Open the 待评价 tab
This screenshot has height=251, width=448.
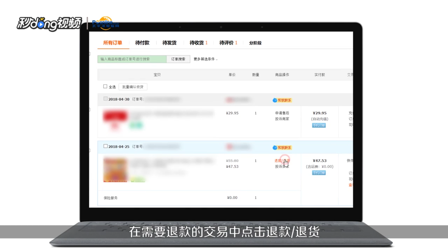228,43
